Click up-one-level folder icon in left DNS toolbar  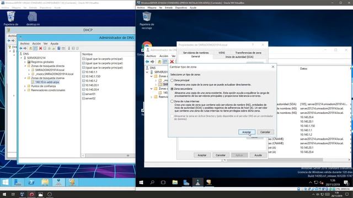pyautogui.click(x=31, y=48)
